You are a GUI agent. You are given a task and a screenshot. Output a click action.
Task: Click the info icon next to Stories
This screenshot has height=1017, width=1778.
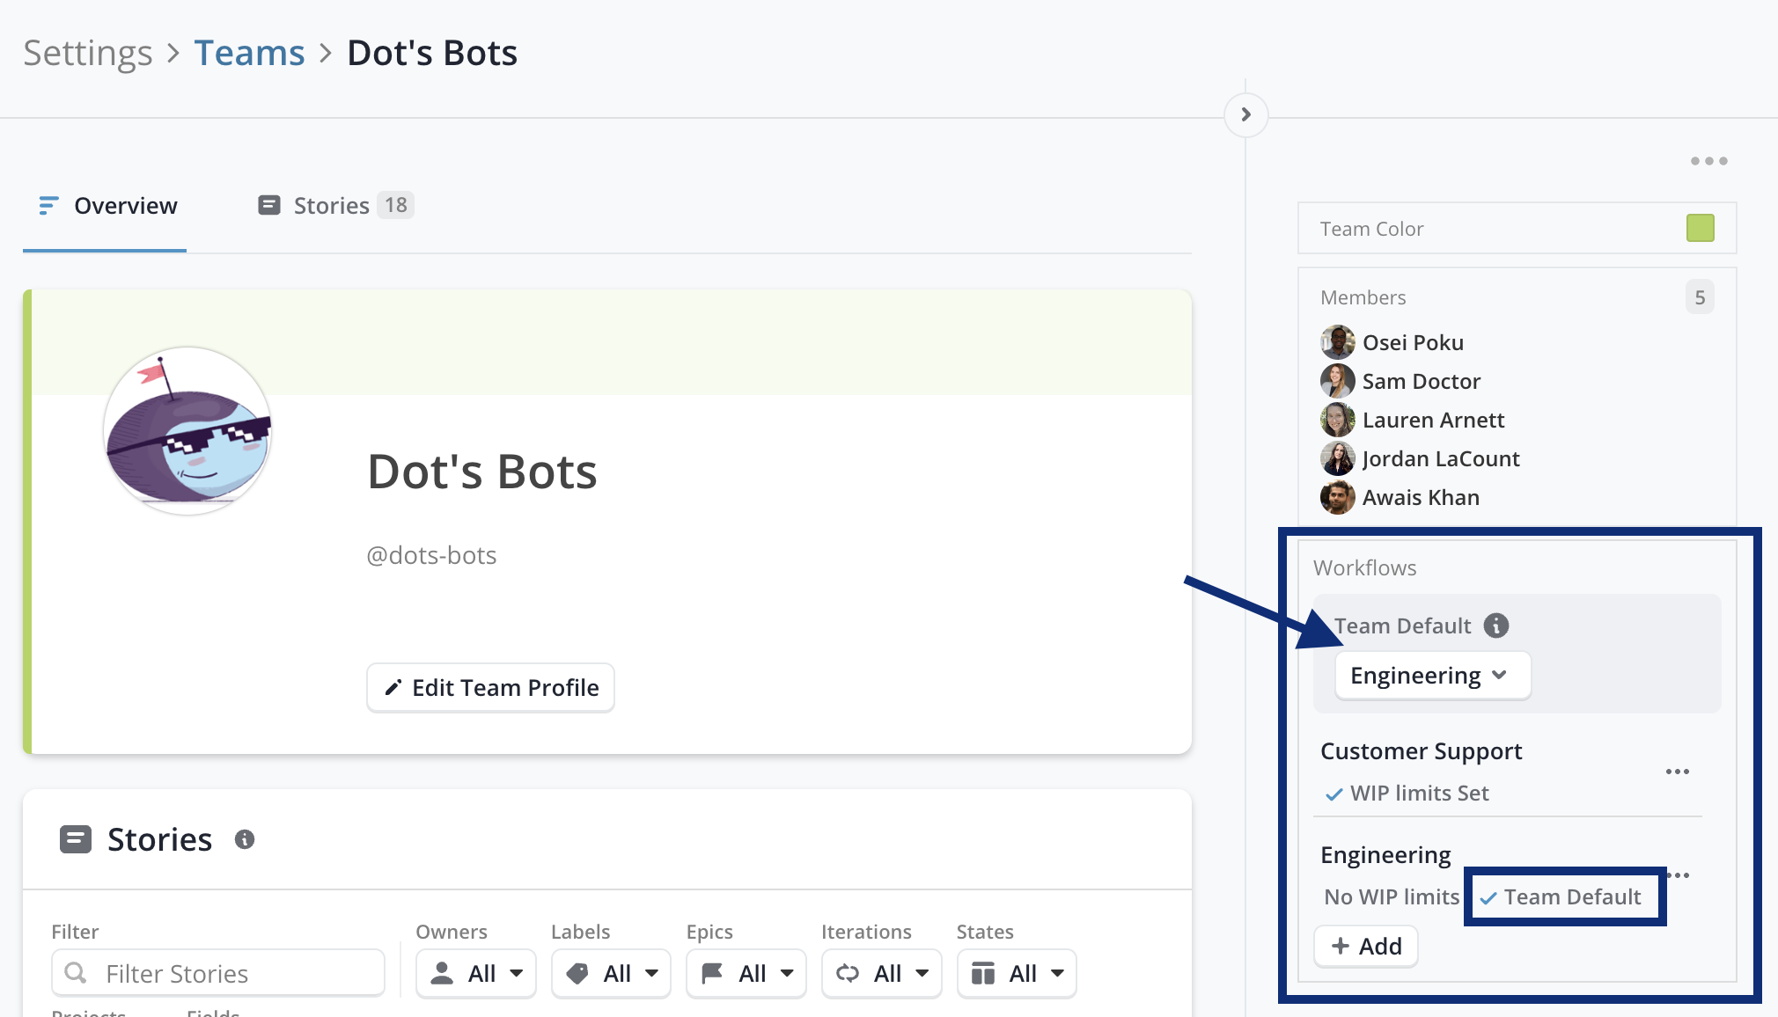244,838
